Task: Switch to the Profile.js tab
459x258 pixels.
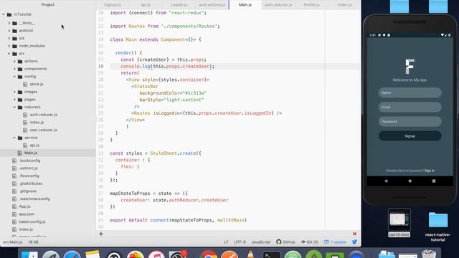Action: [311, 5]
